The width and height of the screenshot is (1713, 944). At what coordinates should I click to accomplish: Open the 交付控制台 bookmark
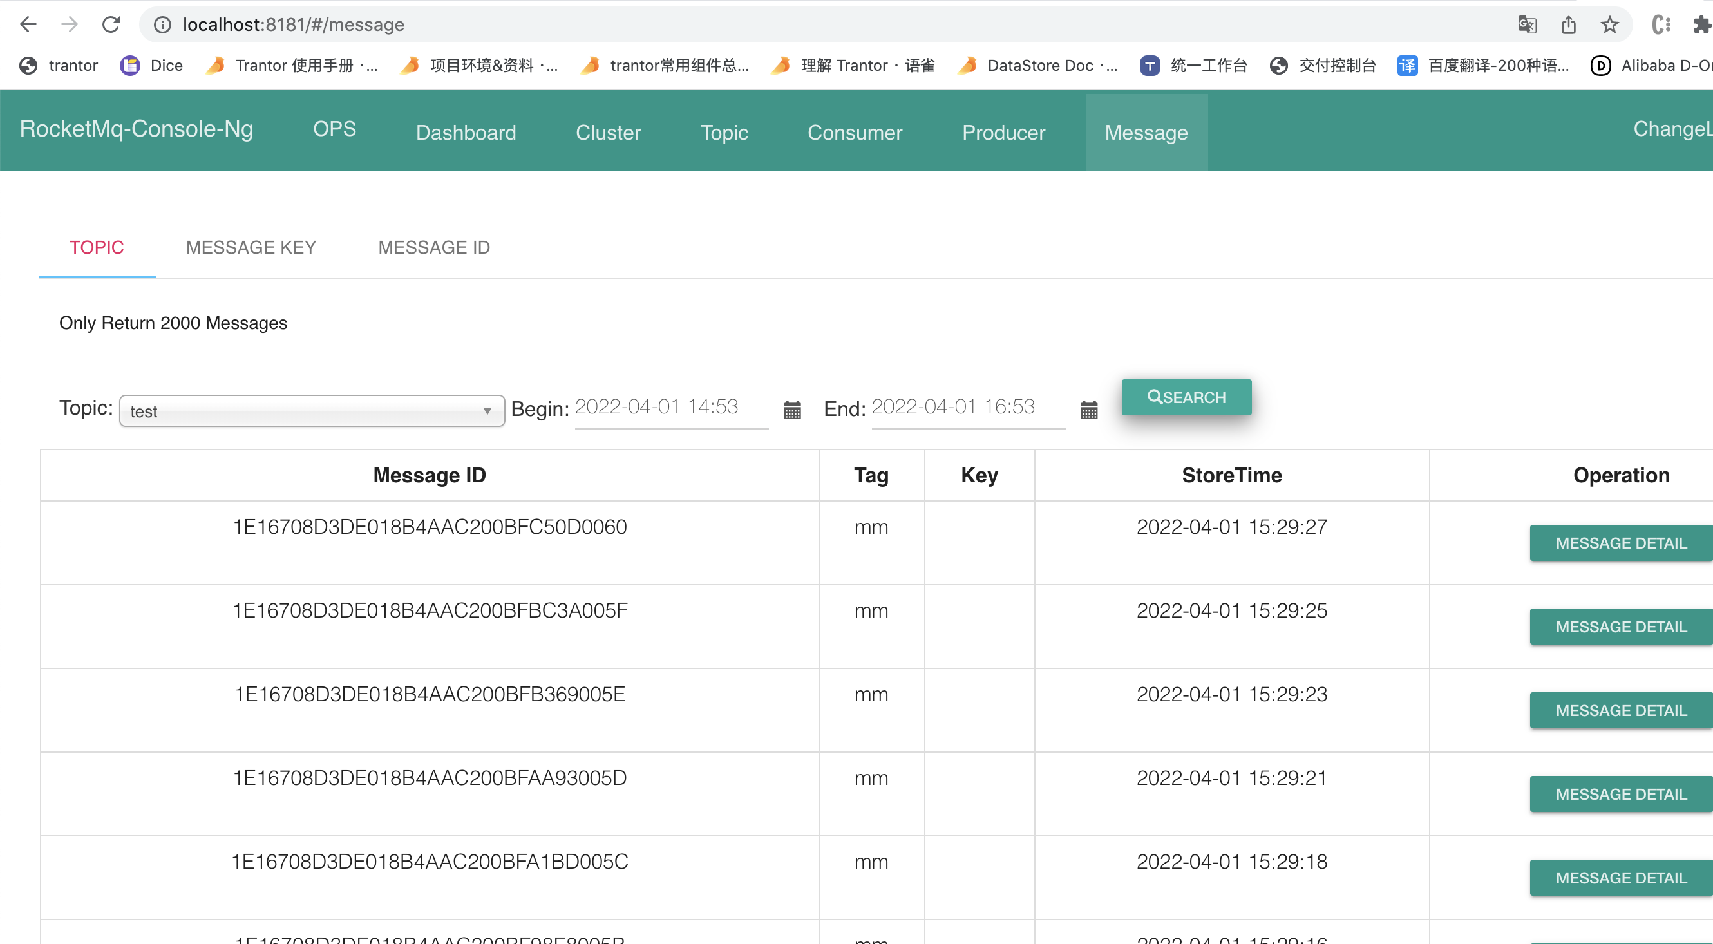[1323, 65]
